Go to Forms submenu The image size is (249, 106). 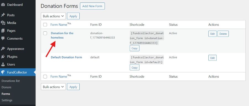(6, 94)
